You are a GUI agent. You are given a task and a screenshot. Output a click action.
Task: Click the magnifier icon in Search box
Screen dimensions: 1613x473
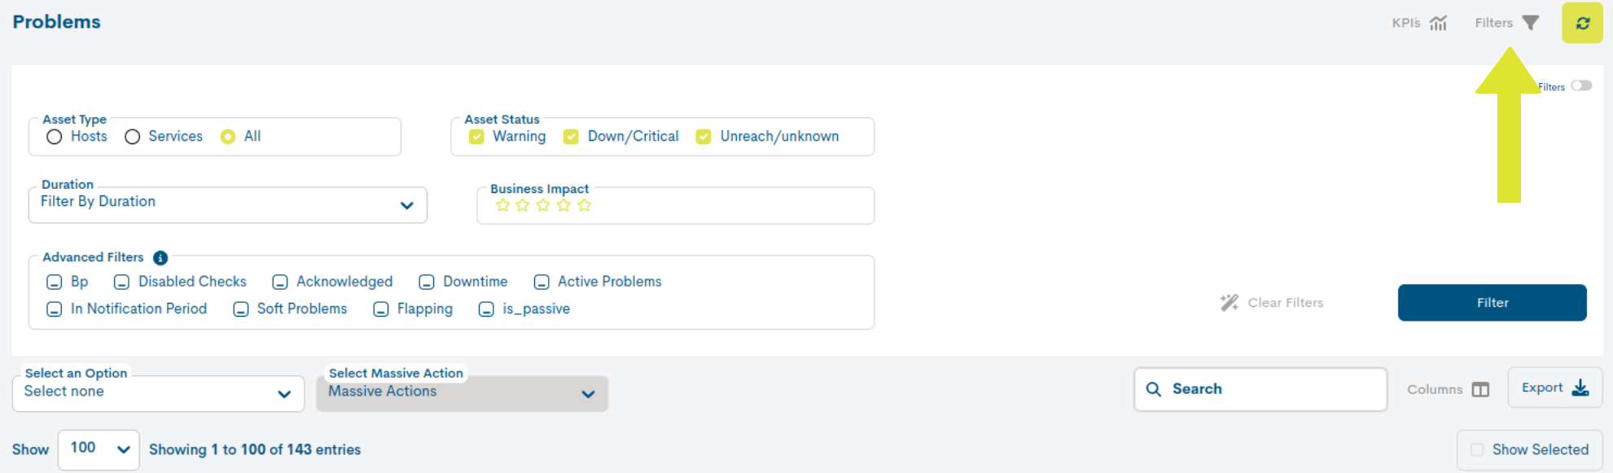pyautogui.click(x=1153, y=389)
